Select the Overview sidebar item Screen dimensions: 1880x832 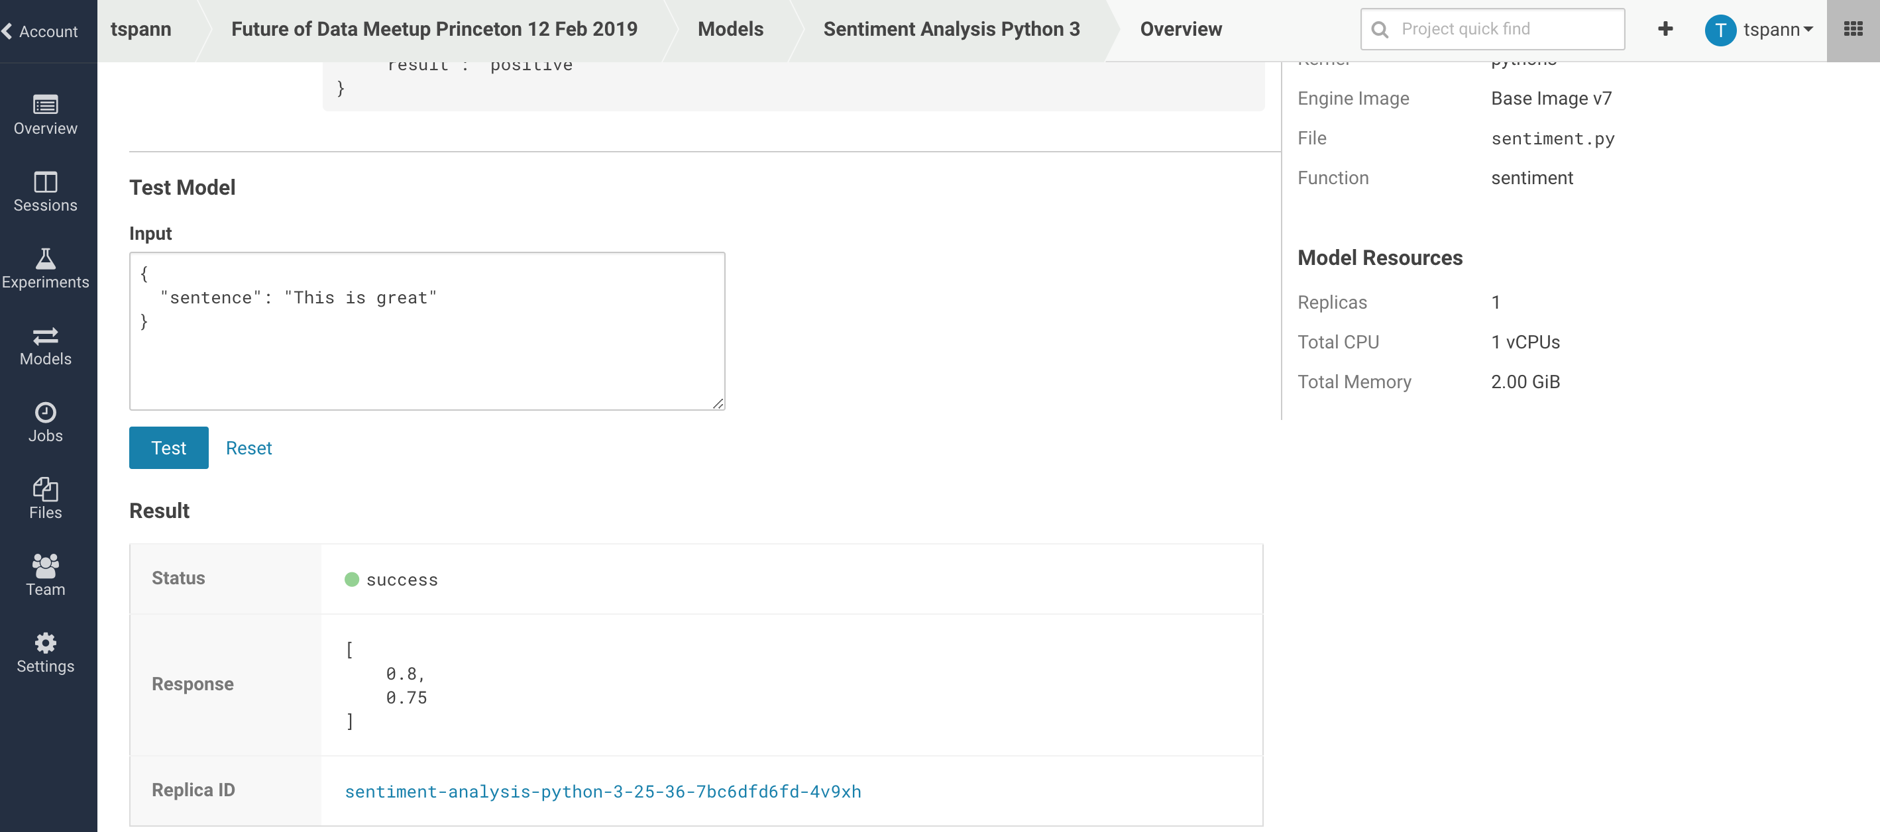45,115
